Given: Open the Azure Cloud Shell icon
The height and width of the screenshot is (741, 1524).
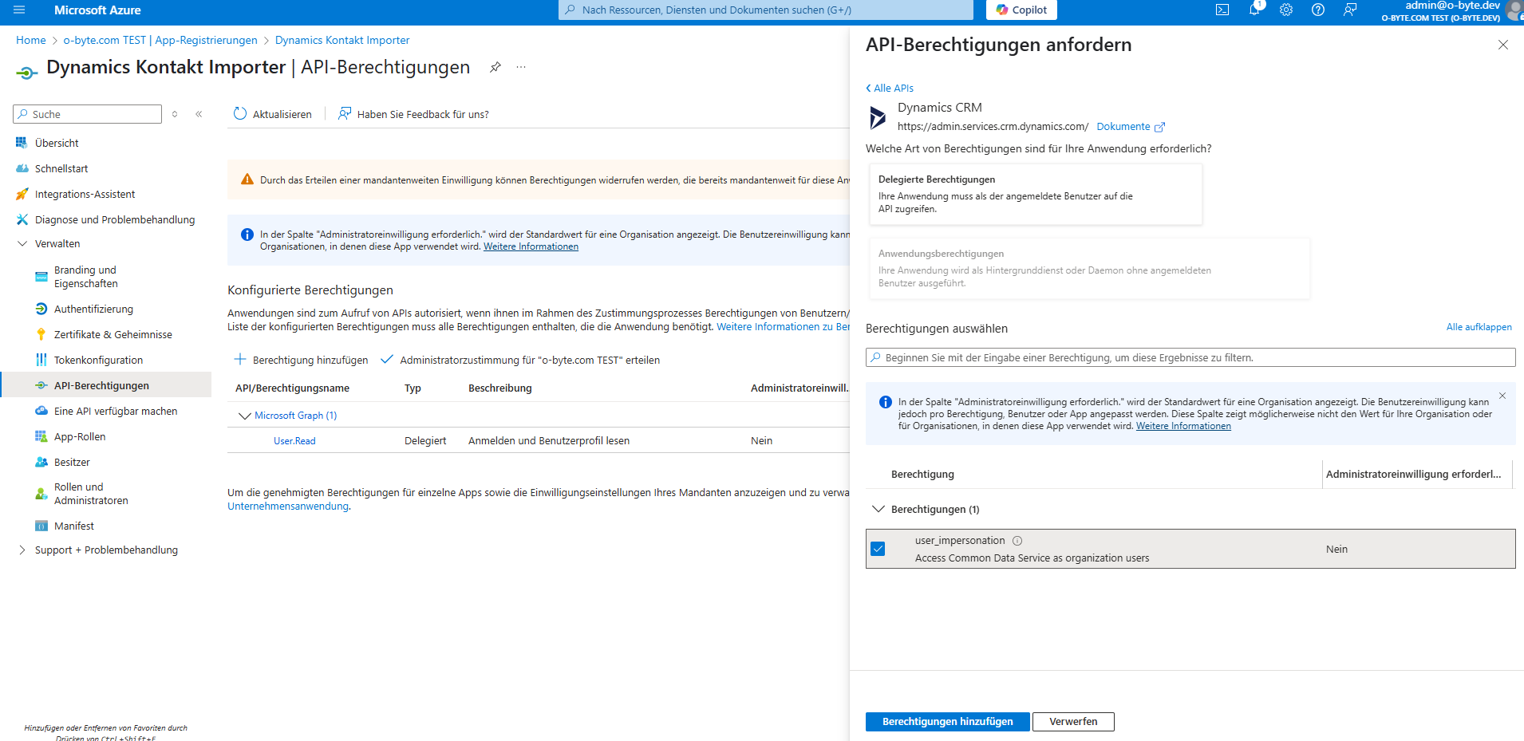Looking at the screenshot, I should tap(1222, 10).
